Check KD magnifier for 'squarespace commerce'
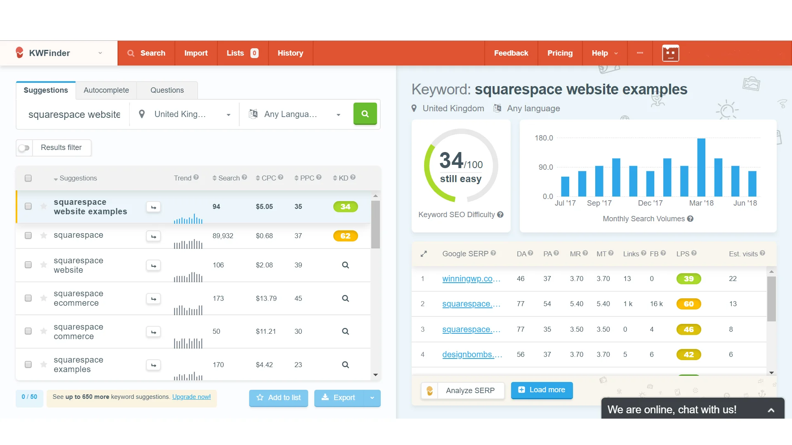The width and height of the screenshot is (792, 445). (346, 331)
